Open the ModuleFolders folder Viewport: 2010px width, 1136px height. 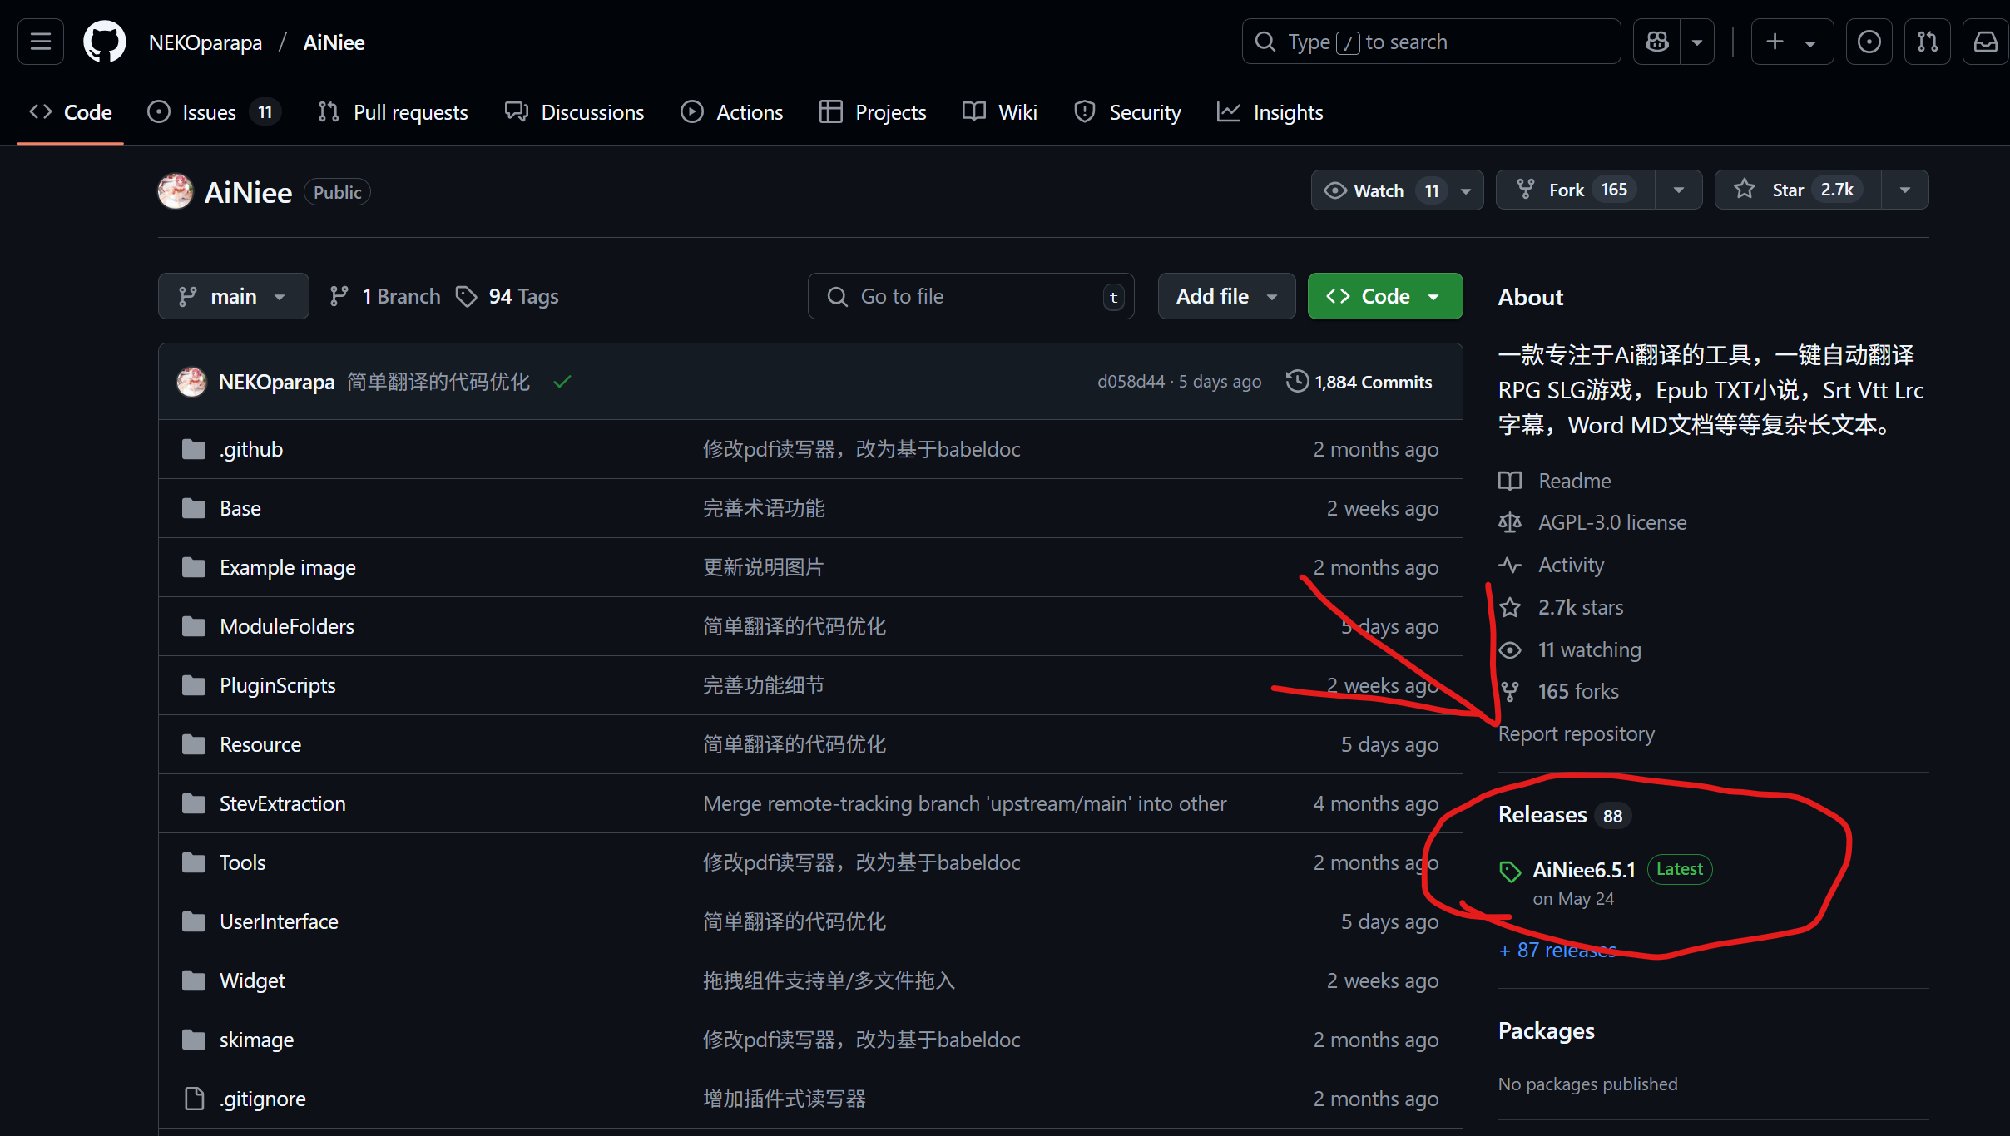pos(287,626)
